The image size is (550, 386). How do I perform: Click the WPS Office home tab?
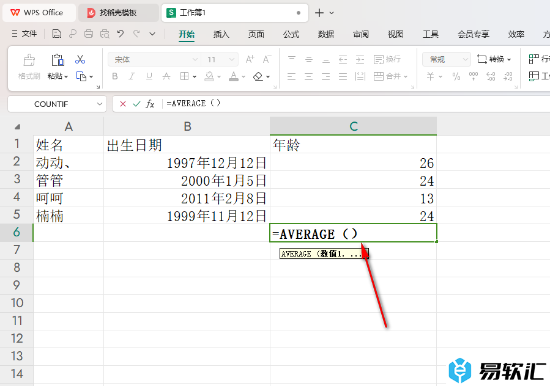[39, 13]
